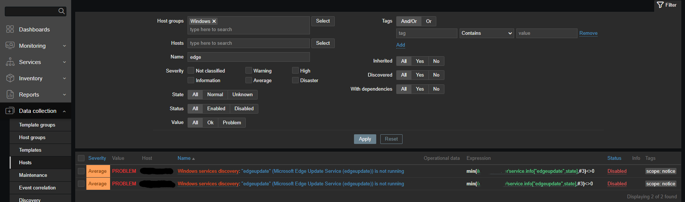Select the Problem value filter option
685x202 pixels.
point(232,122)
